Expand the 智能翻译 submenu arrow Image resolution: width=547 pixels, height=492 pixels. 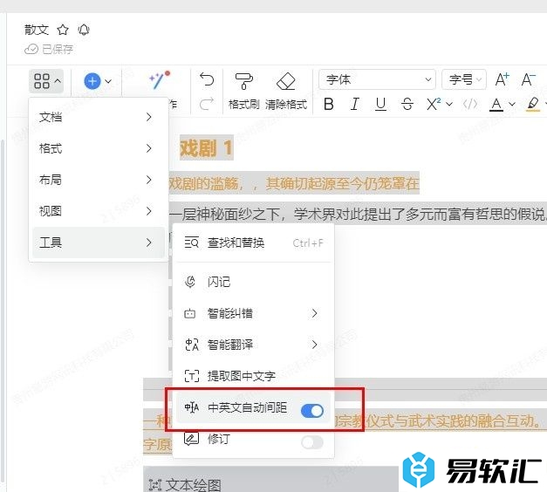tap(314, 345)
